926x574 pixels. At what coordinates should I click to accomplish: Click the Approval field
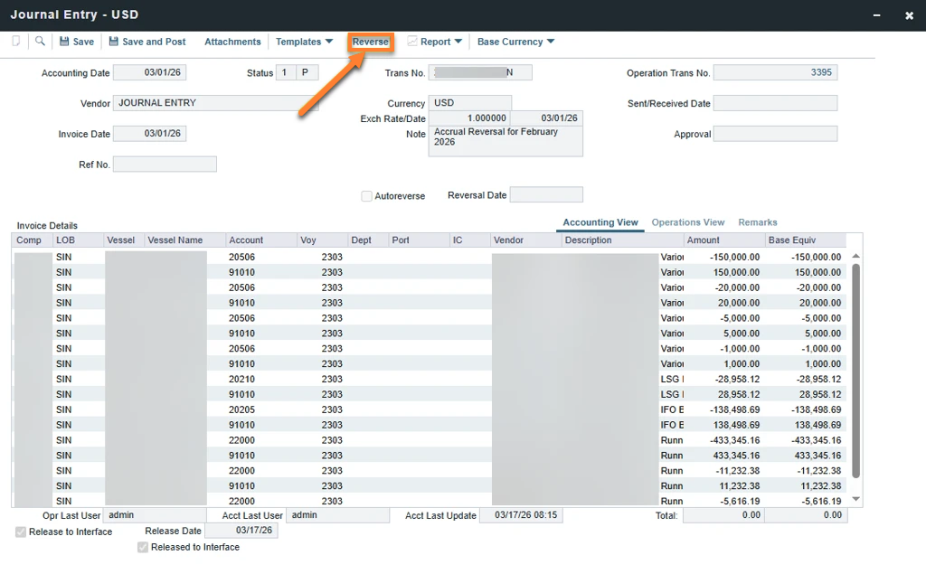tap(775, 134)
